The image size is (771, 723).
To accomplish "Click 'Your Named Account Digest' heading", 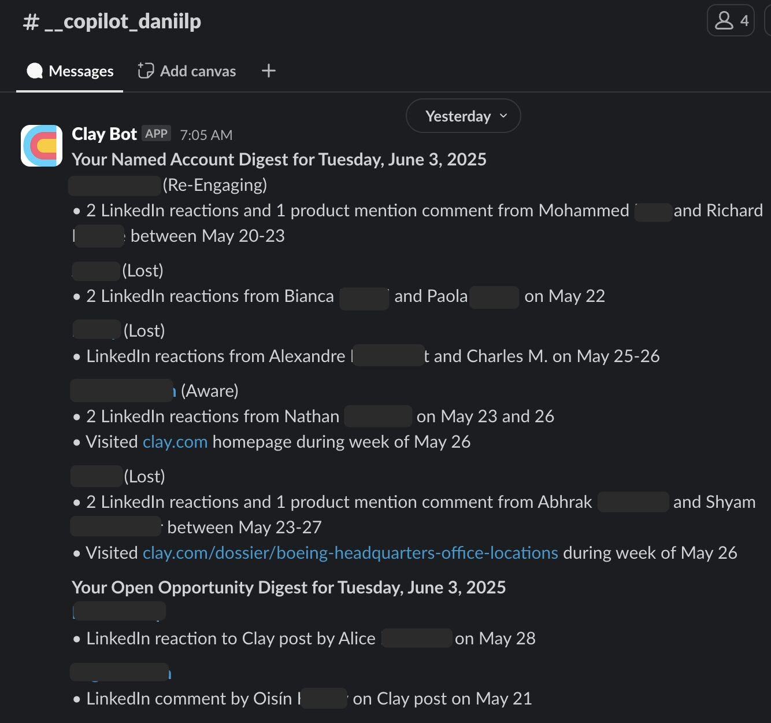I will click(279, 160).
